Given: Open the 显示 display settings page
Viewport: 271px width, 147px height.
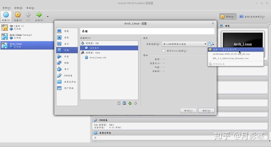Looking at the screenshot, I should pyautogui.click(x=67, y=44).
